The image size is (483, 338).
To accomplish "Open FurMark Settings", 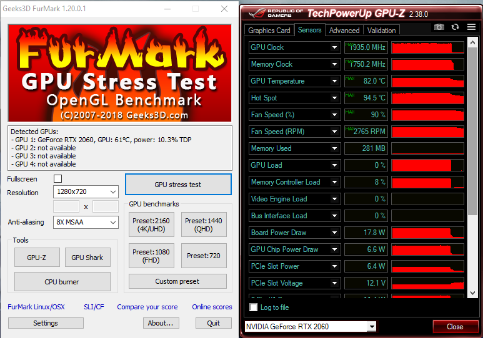I will 46,323.
